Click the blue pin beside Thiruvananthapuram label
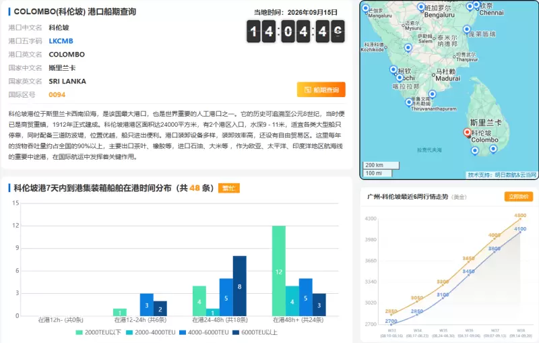The height and width of the screenshot is (343, 539). click(409, 102)
